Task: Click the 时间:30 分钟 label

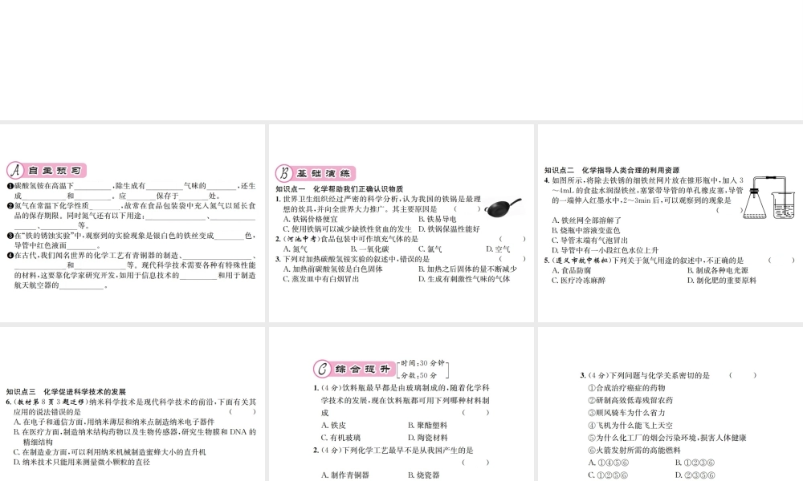Action: pos(422,363)
